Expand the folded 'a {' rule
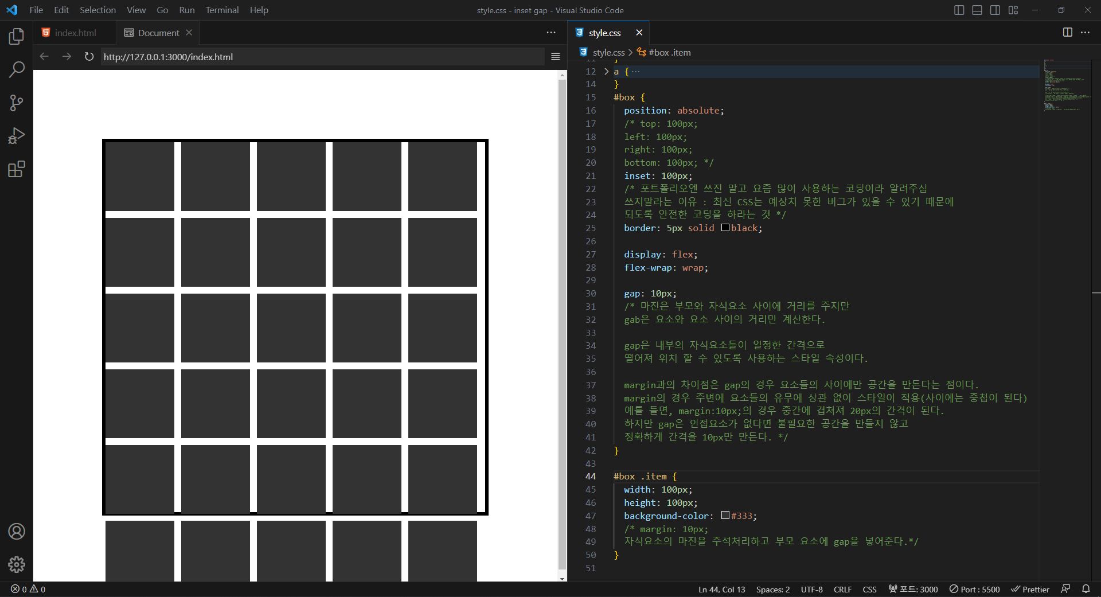Viewport: 1101px width, 597px height. coord(606,72)
